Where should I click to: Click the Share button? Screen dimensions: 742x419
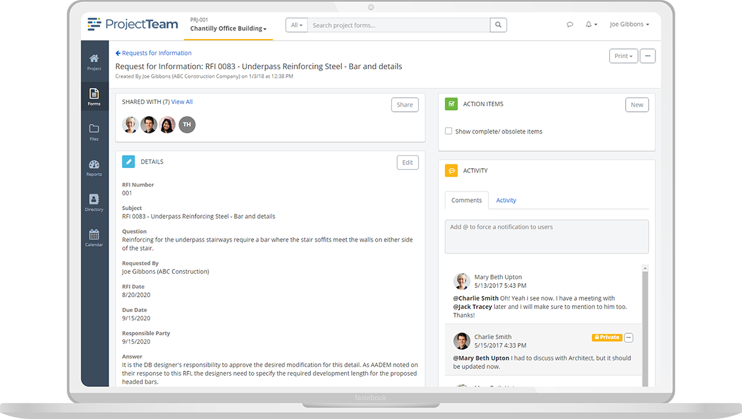pyautogui.click(x=405, y=104)
